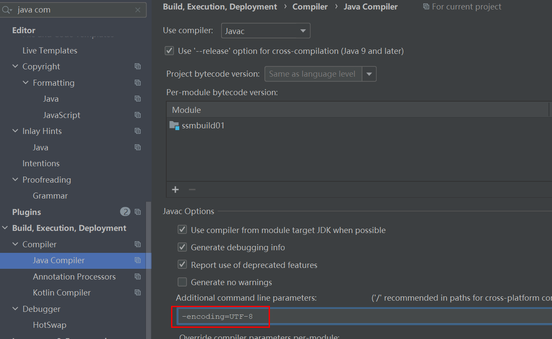Viewport: 552px width, 339px height.
Task: Click the search magnifier icon
Action: click(6, 9)
